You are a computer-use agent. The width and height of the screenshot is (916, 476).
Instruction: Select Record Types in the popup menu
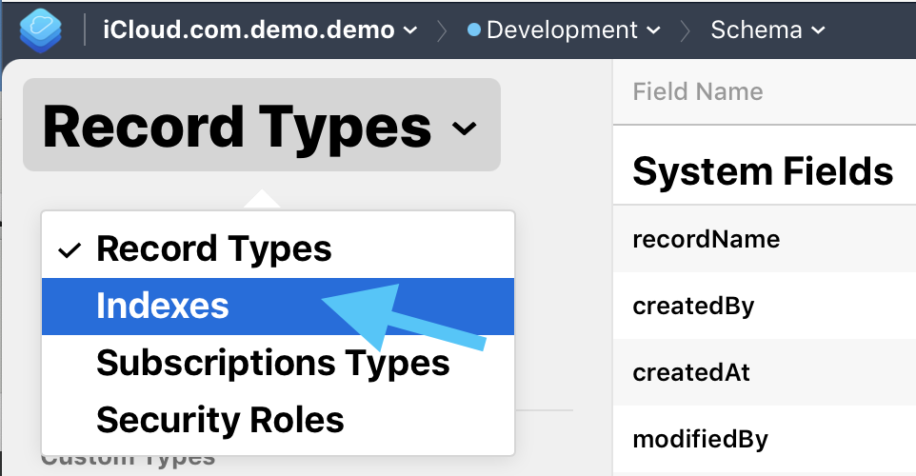click(x=278, y=249)
